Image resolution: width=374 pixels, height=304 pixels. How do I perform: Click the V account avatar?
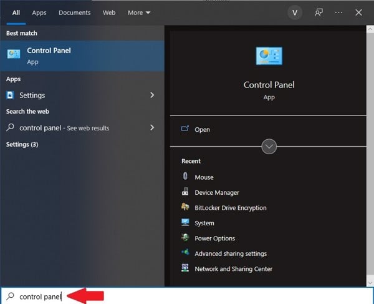(295, 12)
